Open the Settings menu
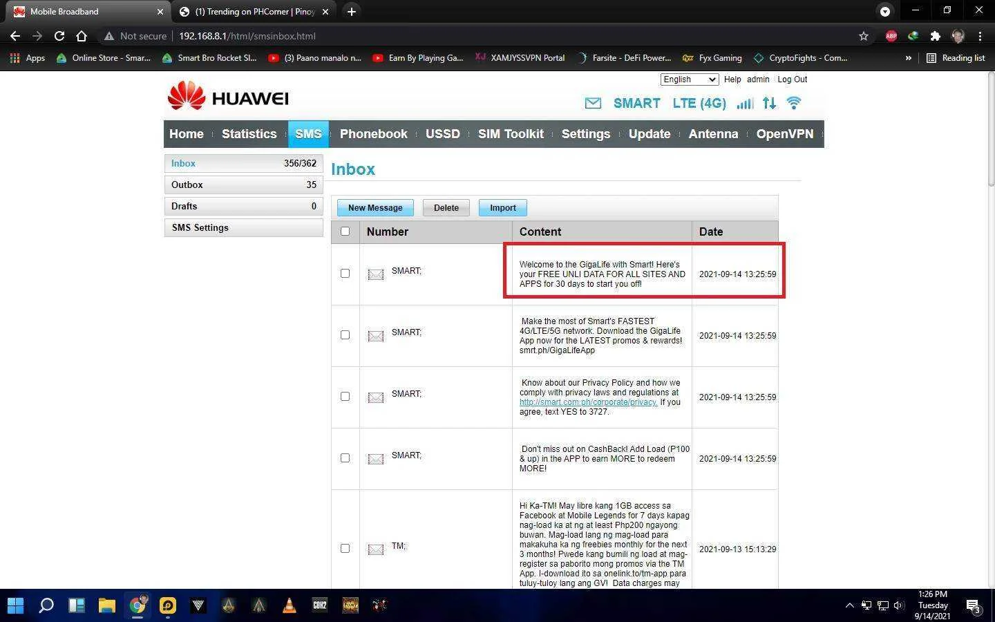 [x=586, y=134]
